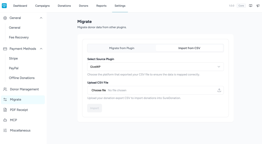
Task: Click the Import button
Action: coord(95,108)
